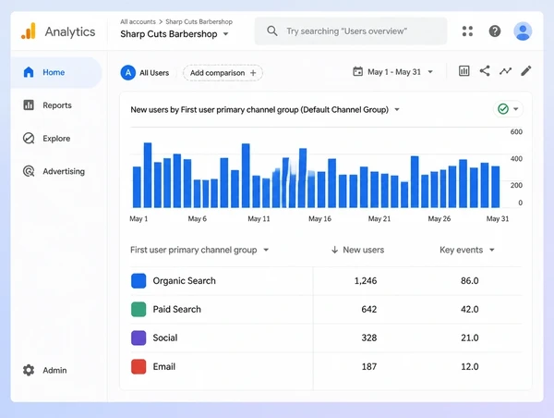Click the search magnifier icon
This screenshot has height=418, width=554.
(x=272, y=31)
